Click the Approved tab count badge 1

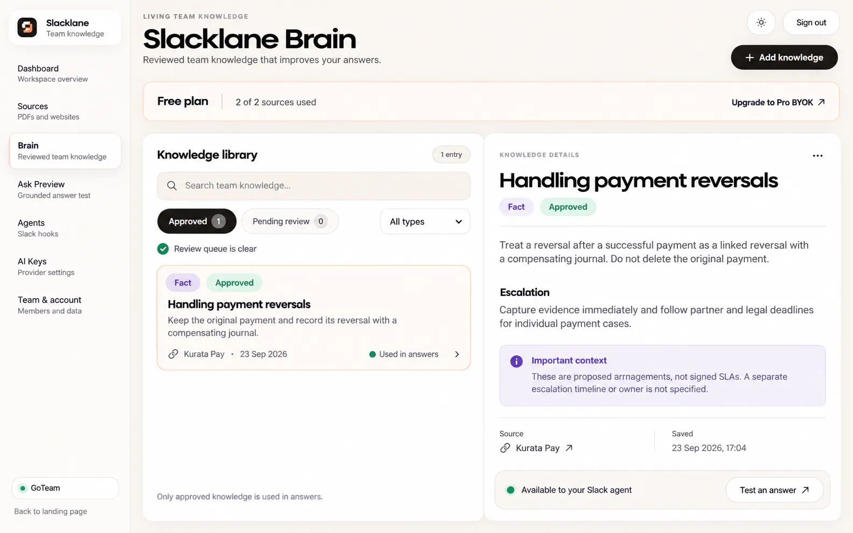click(218, 221)
